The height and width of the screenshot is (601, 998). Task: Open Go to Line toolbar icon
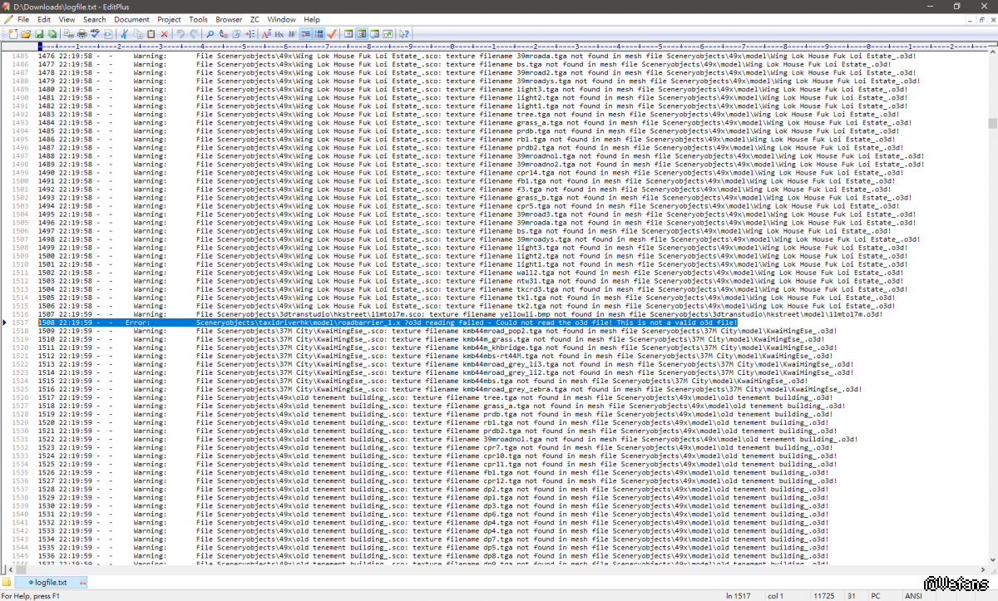point(250,33)
